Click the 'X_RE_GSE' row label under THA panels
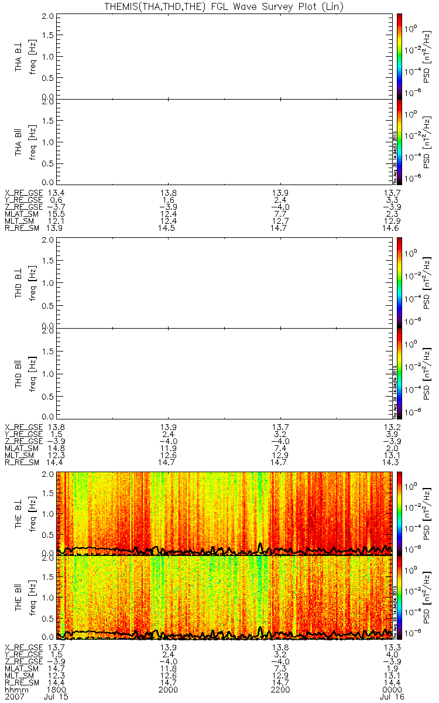439x703 pixels. click(x=23, y=192)
